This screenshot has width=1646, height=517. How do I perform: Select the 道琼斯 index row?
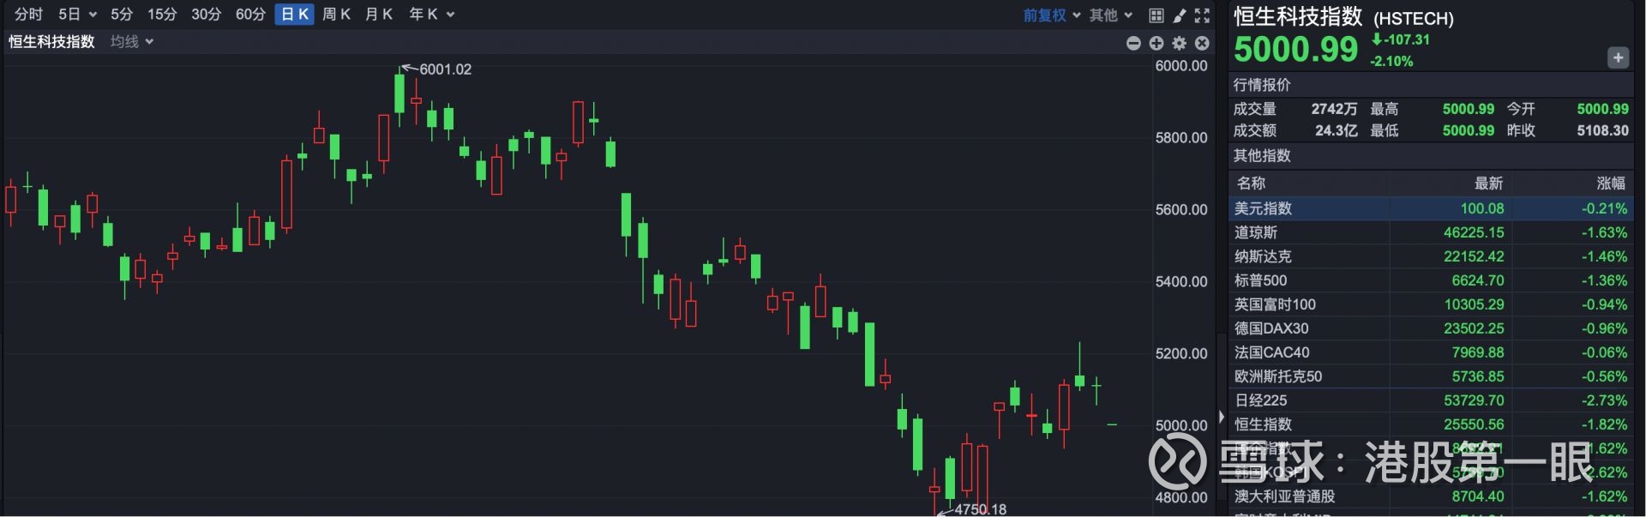tap(1431, 232)
